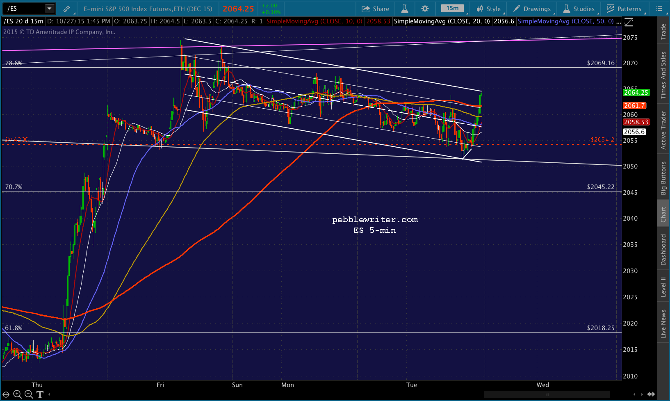Click the Share button

[x=375, y=9]
